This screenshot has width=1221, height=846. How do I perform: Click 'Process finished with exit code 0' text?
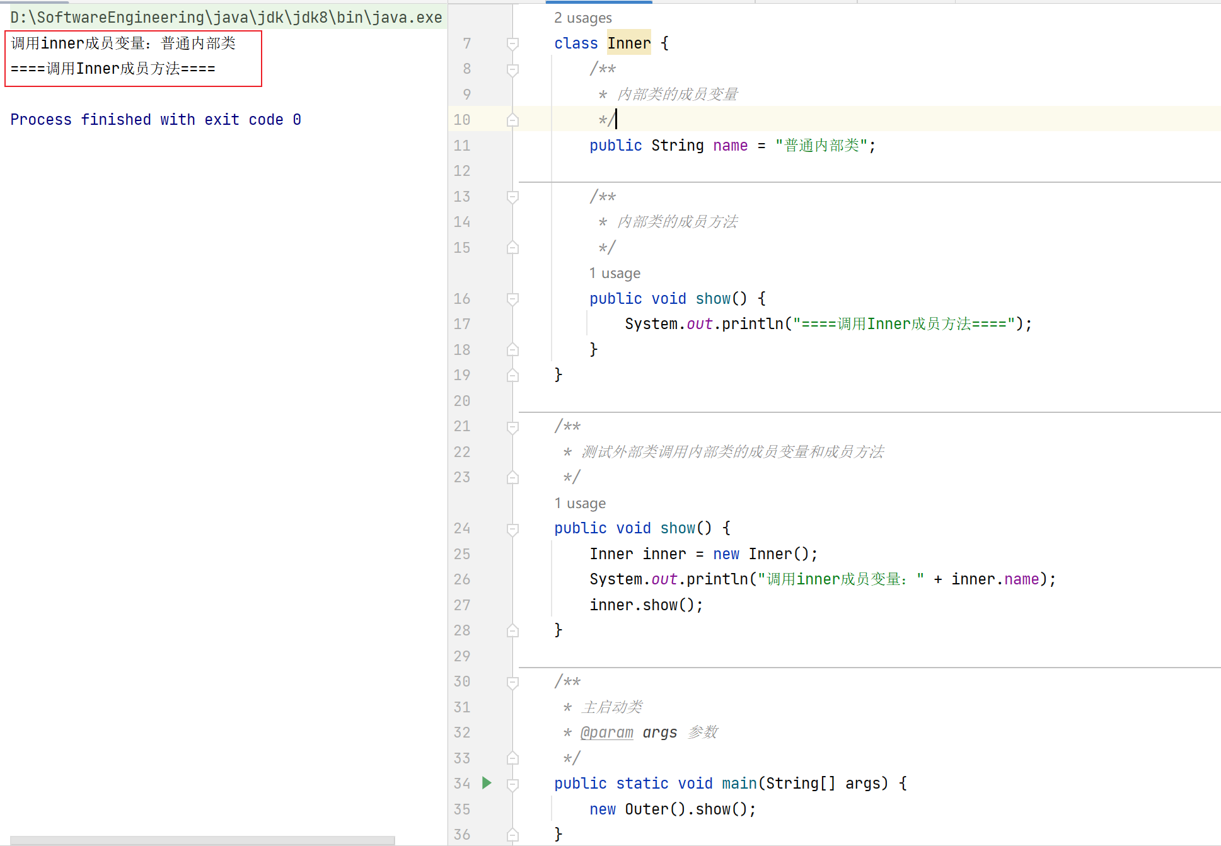[156, 120]
